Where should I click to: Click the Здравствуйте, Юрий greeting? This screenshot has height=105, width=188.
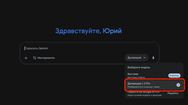(88, 31)
